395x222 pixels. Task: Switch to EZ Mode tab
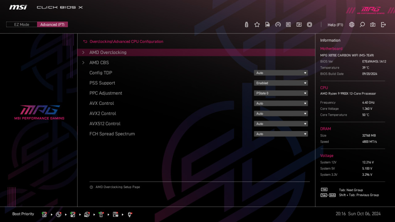(21, 24)
